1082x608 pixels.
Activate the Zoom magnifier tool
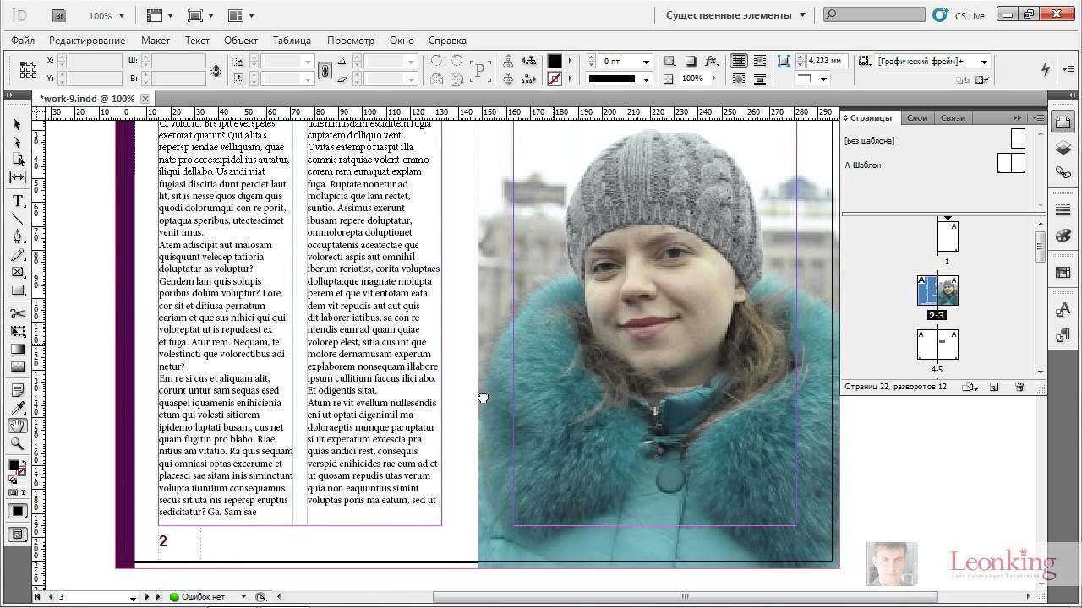17,443
